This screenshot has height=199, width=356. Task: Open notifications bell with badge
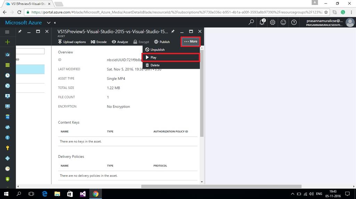(x=262, y=22)
